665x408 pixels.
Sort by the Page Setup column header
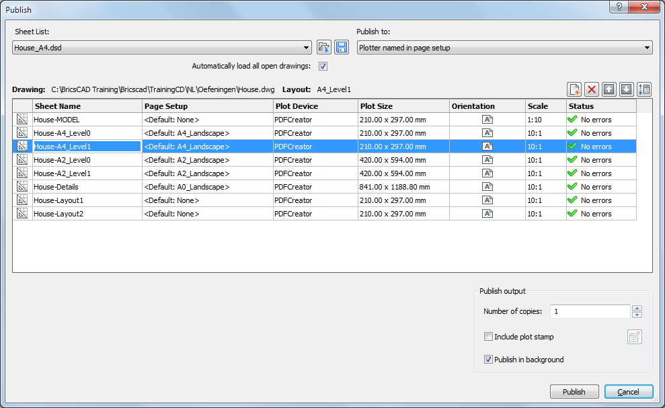(208, 106)
